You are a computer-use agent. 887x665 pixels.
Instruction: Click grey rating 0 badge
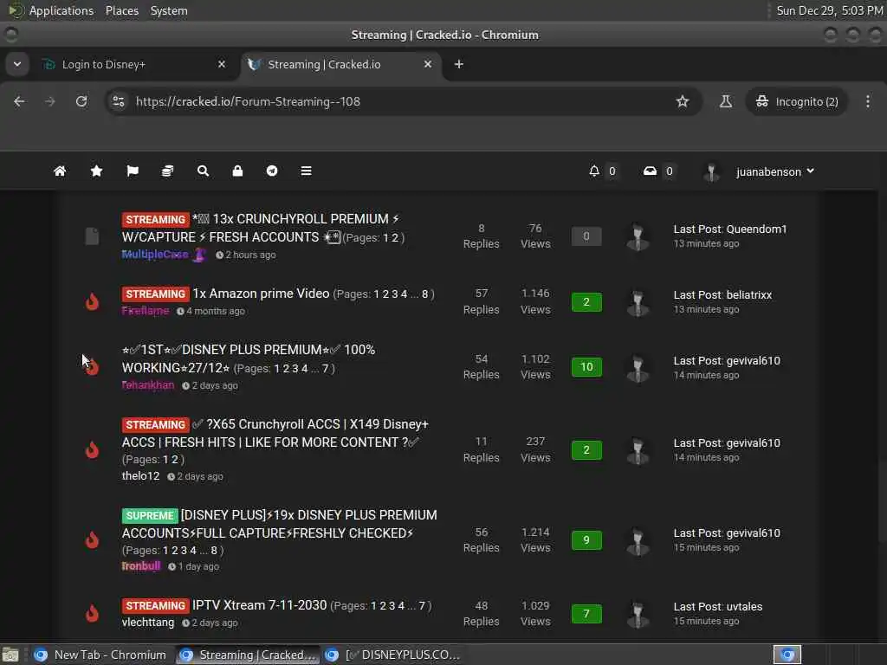pyautogui.click(x=586, y=236)
